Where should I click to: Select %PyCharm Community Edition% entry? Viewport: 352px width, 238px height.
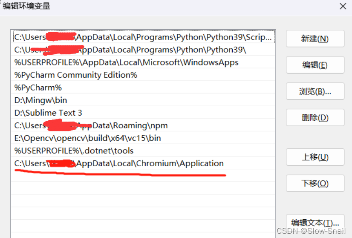(x=143, y=75)
